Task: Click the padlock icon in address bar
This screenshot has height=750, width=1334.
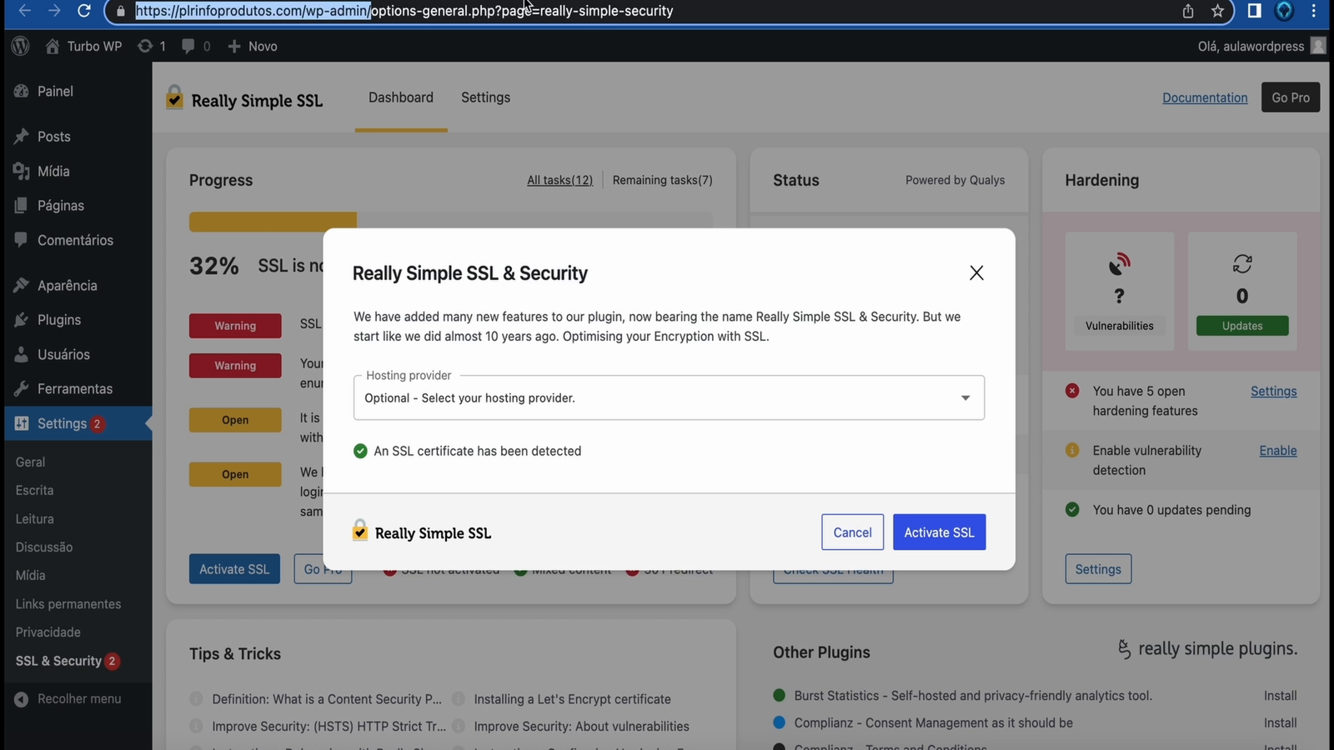Action: coord(121,11)
